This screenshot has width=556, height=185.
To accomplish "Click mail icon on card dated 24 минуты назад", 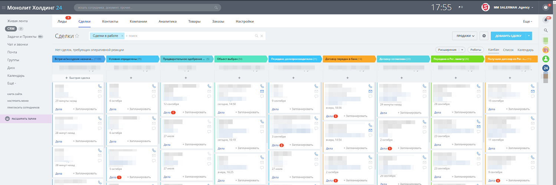I will coord(424,91).
